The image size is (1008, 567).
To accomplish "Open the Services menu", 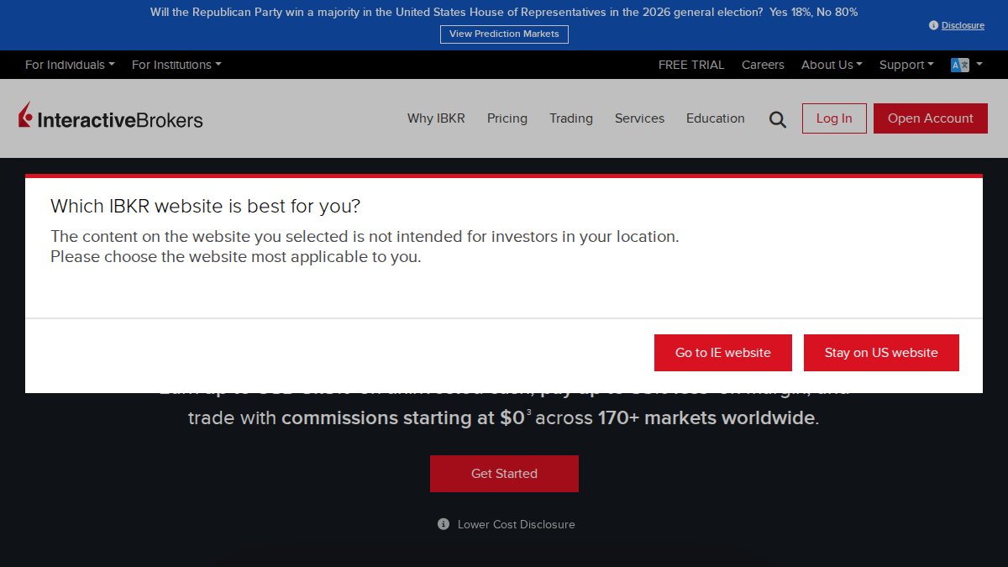I will [639, 118].
